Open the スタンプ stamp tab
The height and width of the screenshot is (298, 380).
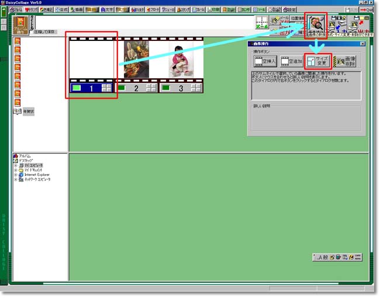pyautogui.click(x=183, y=10)
